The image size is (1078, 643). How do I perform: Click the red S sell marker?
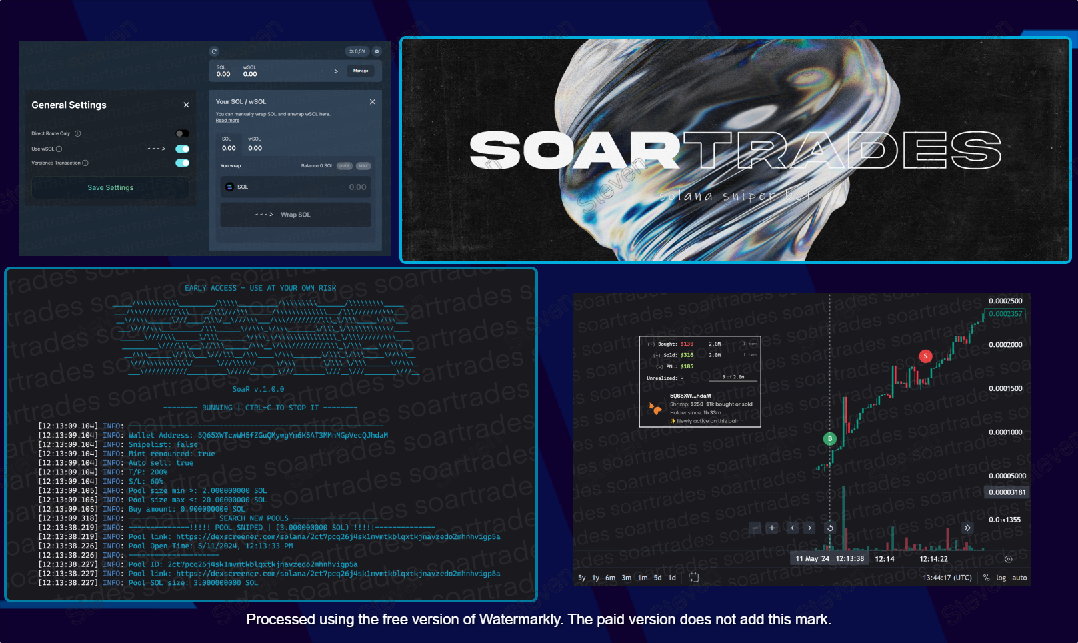tap(925, 356)
